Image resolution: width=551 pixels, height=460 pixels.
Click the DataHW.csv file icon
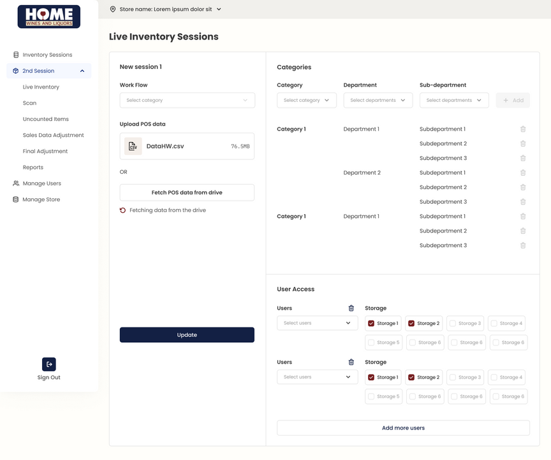click(133, 146)
